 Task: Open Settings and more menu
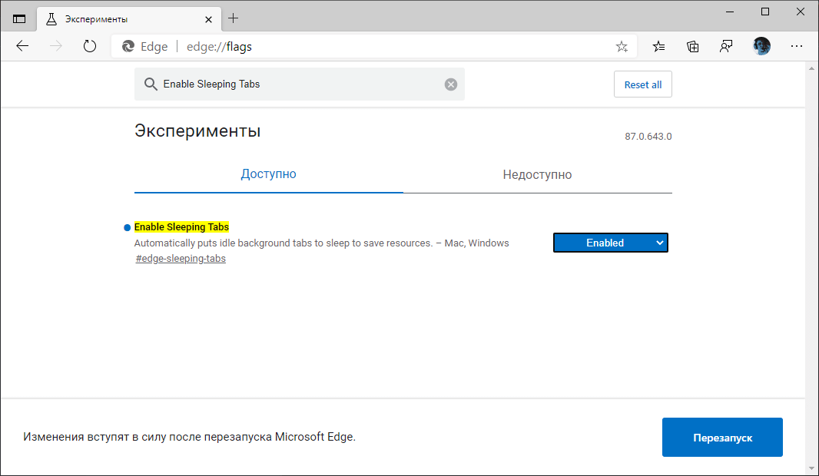coord(797,46)
